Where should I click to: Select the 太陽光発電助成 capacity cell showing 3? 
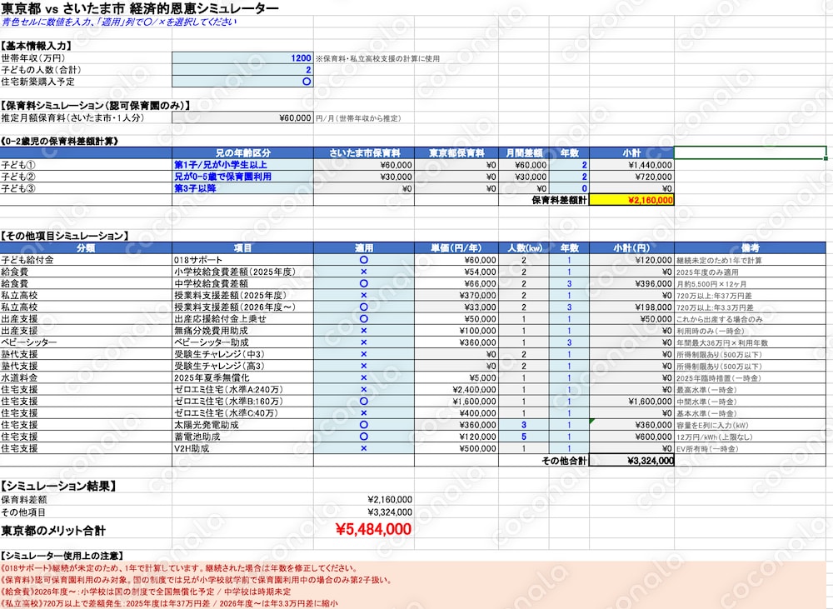[523, 425]
